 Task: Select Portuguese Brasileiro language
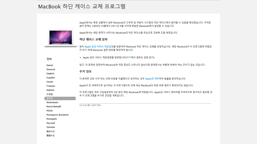tap(57, 115)
